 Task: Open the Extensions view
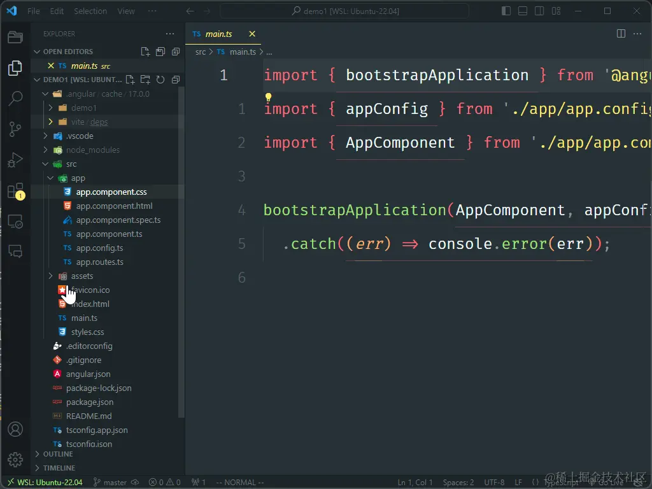tap(15, 190)
